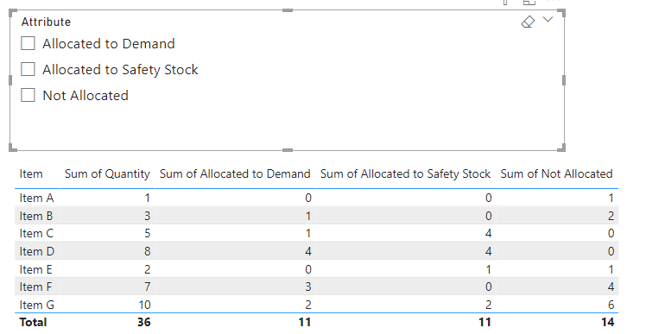Sort by Sum of Allocated to Demand header
Screen dimensions: 646x334
click(235, 173)
